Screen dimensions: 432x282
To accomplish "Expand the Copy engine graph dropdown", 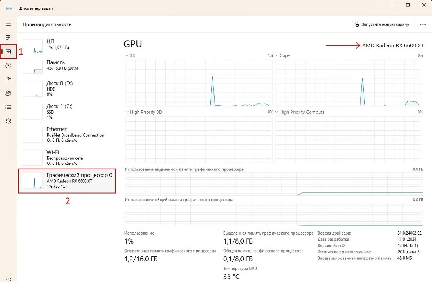I will pos(283,56).
